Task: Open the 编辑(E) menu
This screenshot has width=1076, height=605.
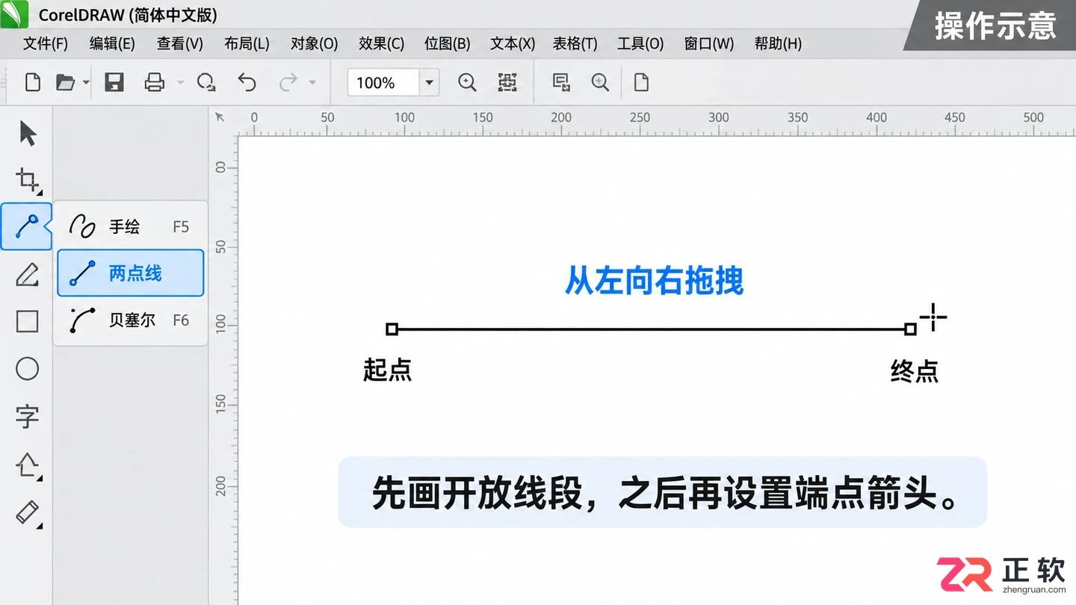Action: coord(112,43)
